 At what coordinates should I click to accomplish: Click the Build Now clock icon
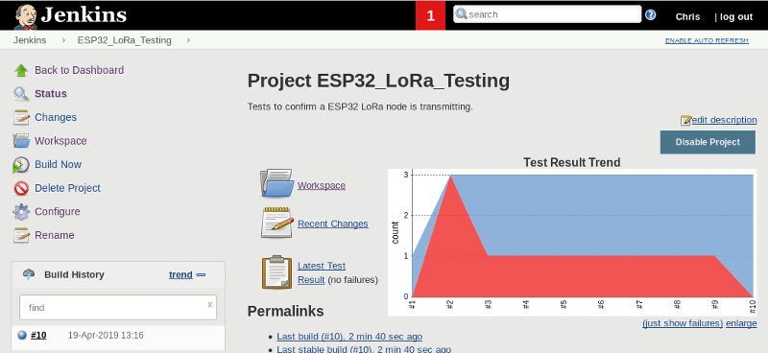[21, 165]
